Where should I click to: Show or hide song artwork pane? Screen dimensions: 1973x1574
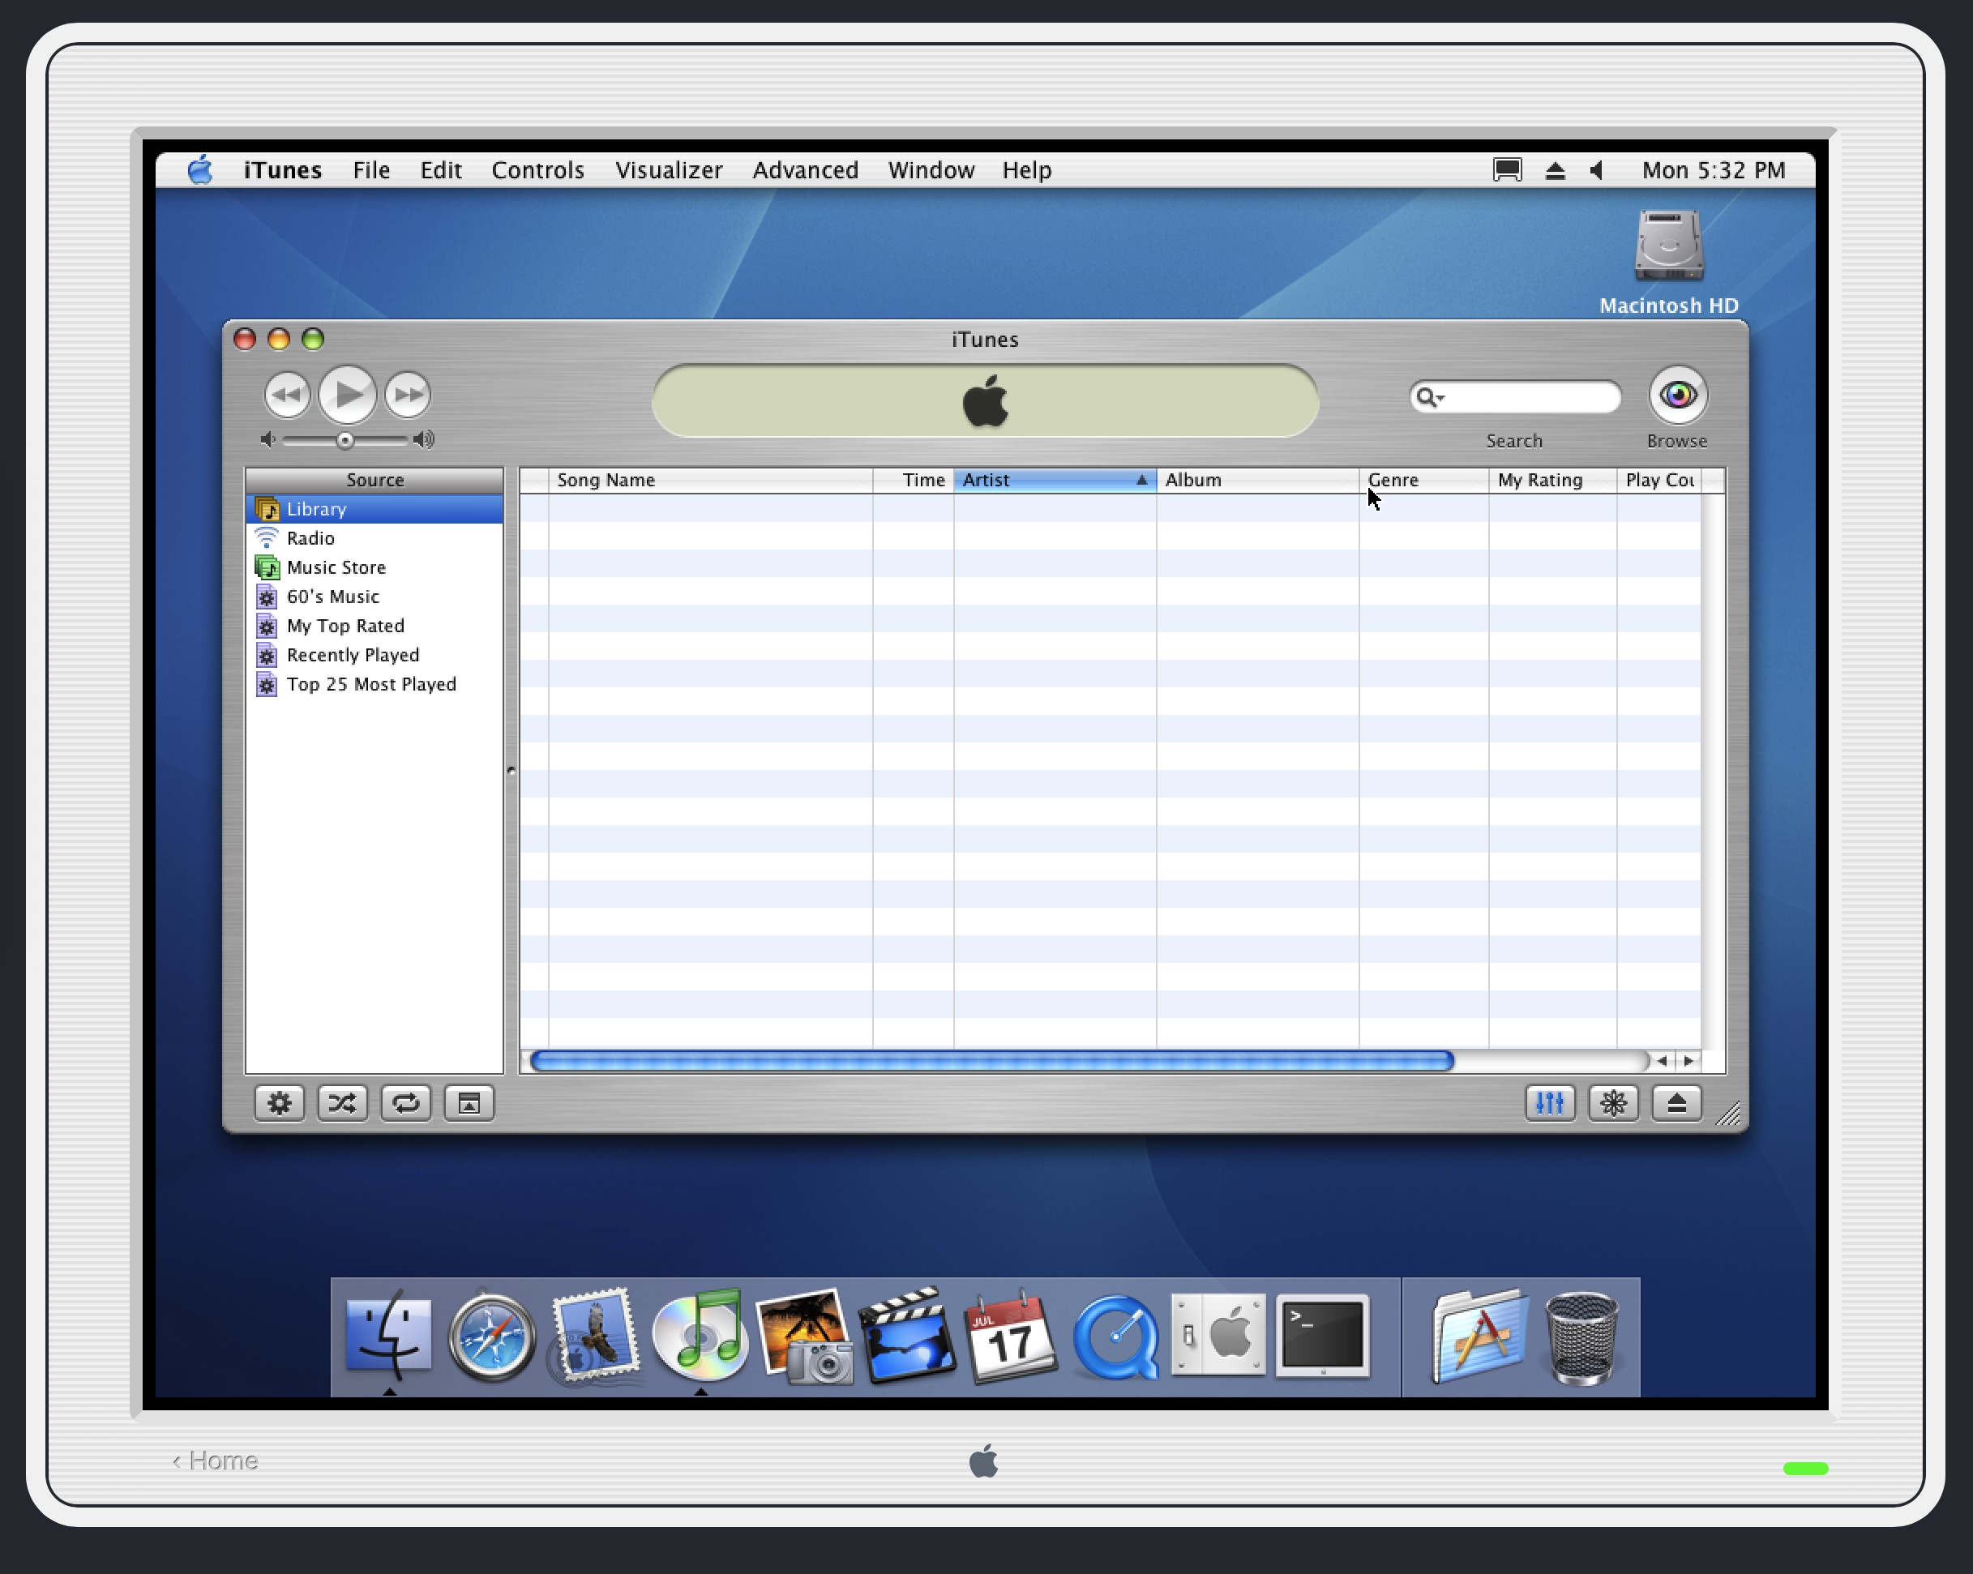coord(469,1103)
